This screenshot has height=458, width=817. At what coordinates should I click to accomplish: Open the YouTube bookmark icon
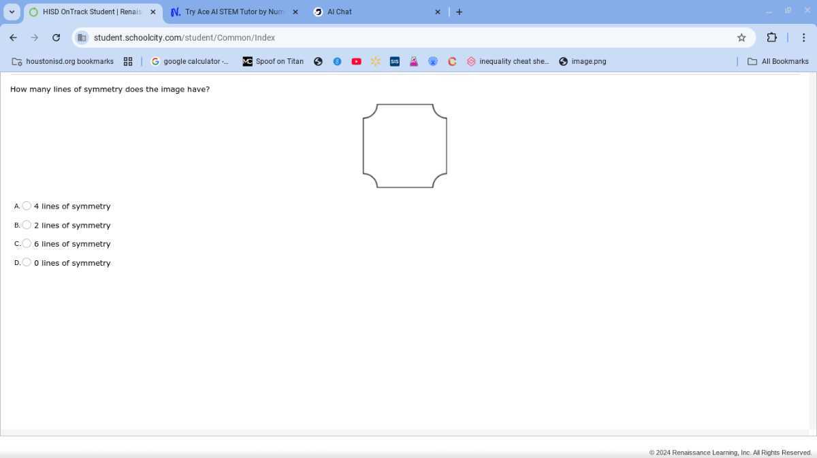[356, 61]
